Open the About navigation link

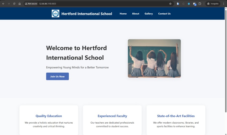[x=135, y=14]
